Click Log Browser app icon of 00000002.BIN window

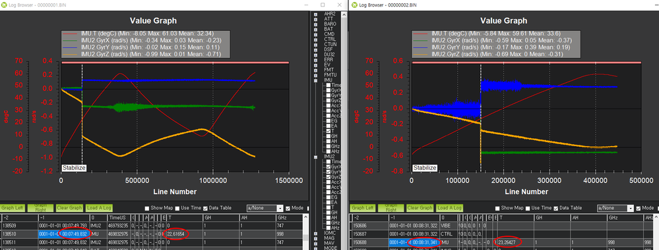[354, 5]
